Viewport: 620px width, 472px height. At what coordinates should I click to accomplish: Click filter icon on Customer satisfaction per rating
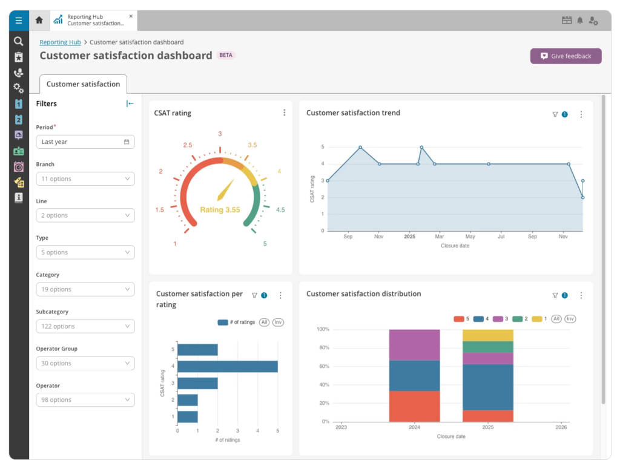pos(254,295)
